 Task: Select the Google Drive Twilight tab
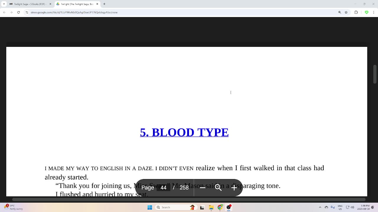tap(77, 4)
